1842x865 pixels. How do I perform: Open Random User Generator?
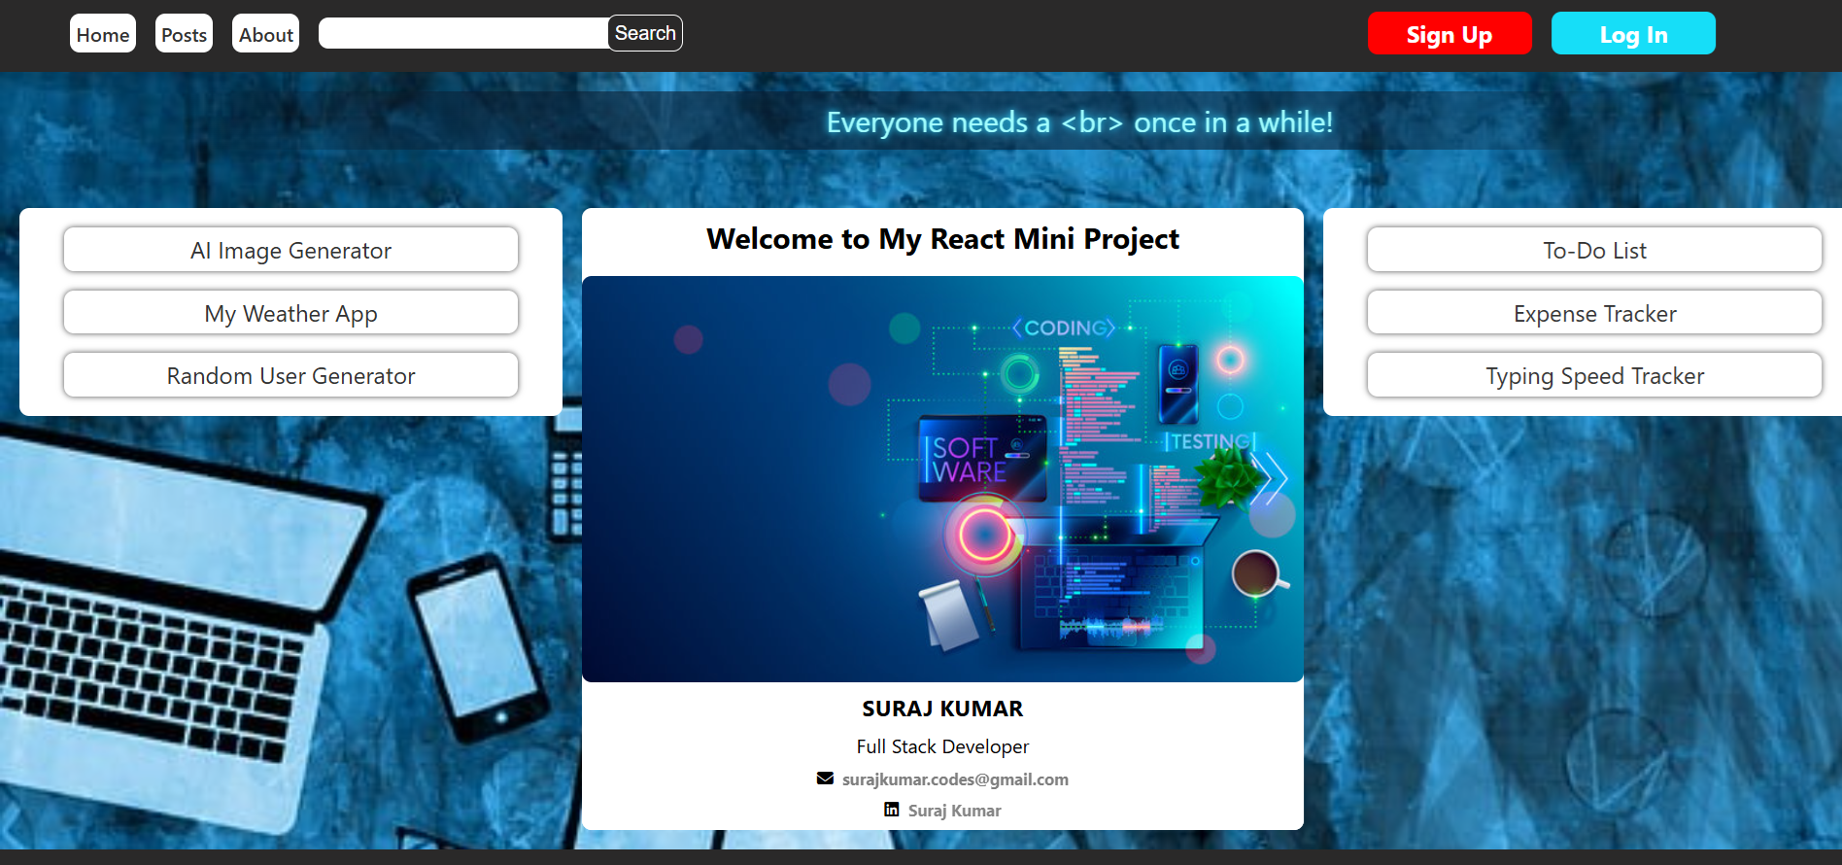point(290,375)
